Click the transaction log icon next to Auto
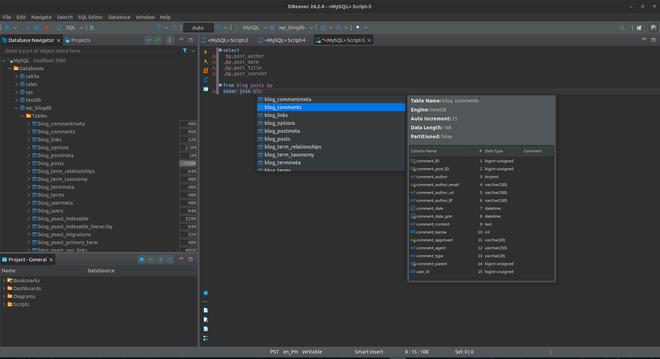 coord(218,28)
